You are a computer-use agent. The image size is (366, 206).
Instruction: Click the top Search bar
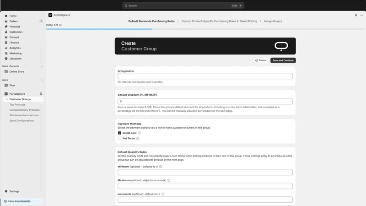(183, 5)
